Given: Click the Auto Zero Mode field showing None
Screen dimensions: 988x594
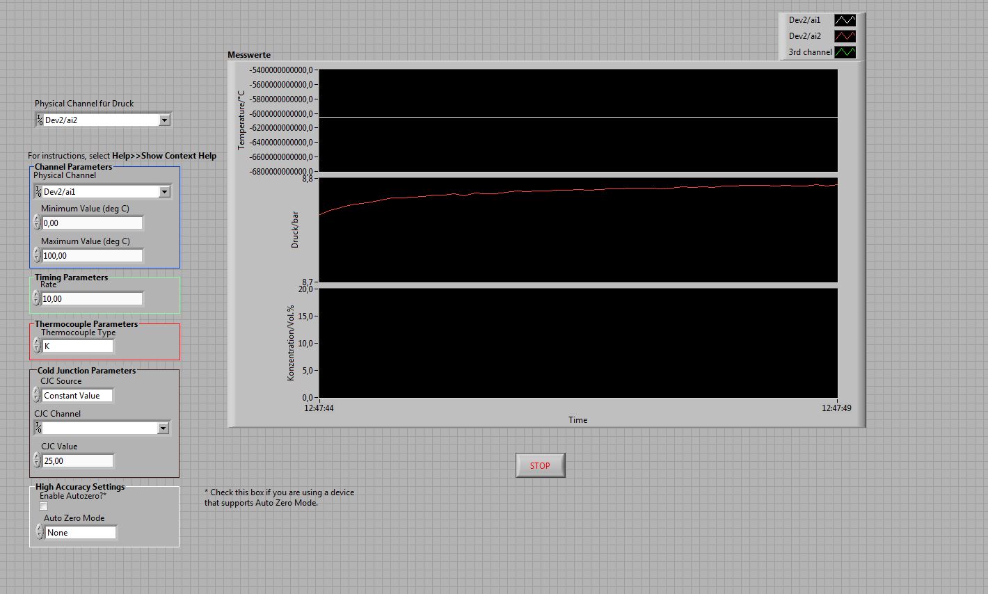Looking at the screenshot, I should pos(81,533).
